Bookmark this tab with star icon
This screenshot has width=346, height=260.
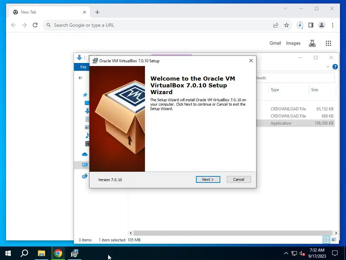click(x=287, y=25)
